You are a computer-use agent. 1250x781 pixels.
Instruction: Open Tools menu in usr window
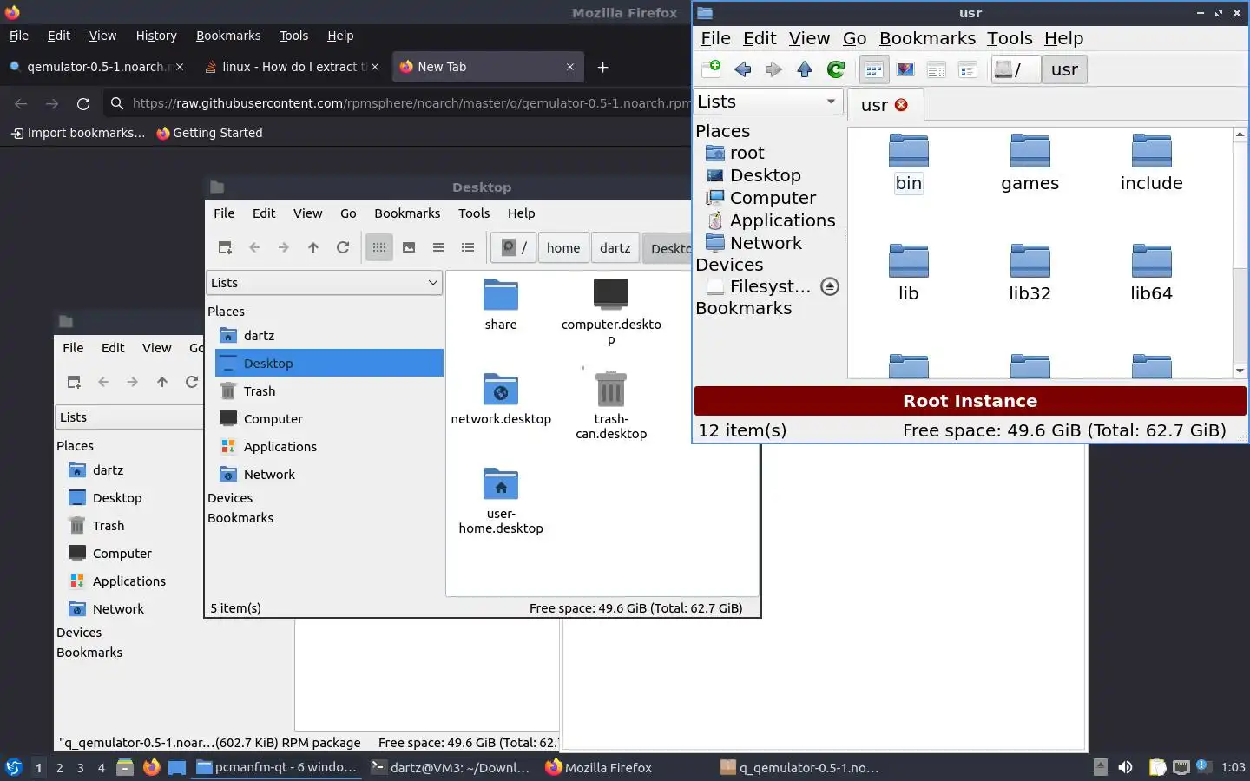coord(1010,38)
